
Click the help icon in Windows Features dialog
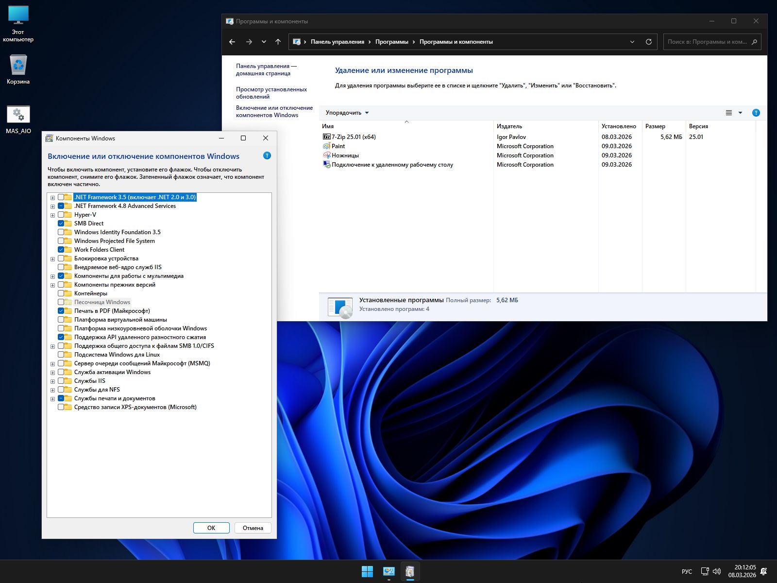point(267,156)
